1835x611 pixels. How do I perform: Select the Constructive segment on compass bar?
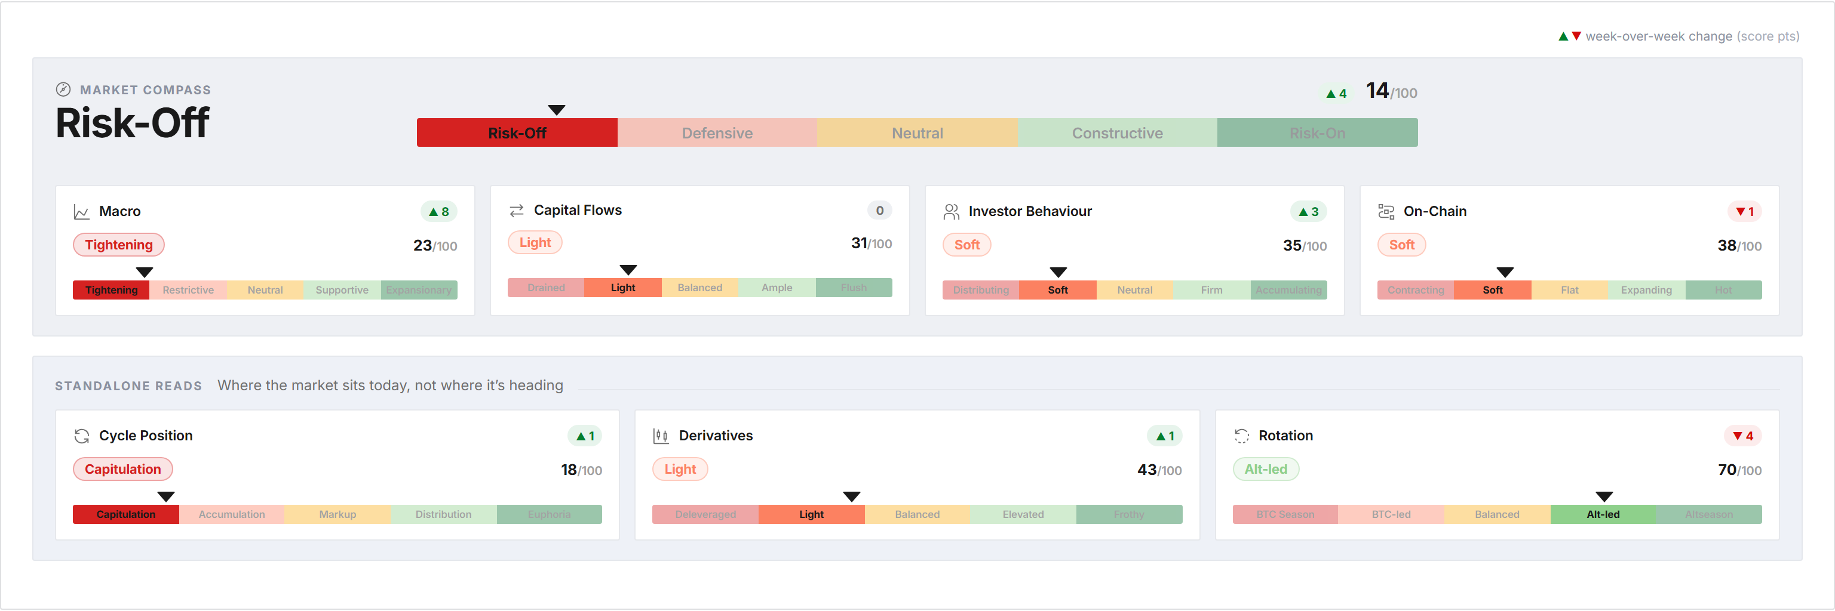[1118, 133]
